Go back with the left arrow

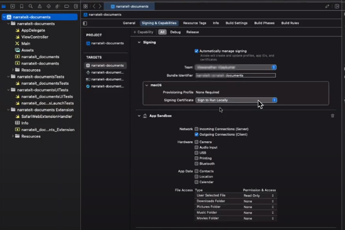[93, 6]
